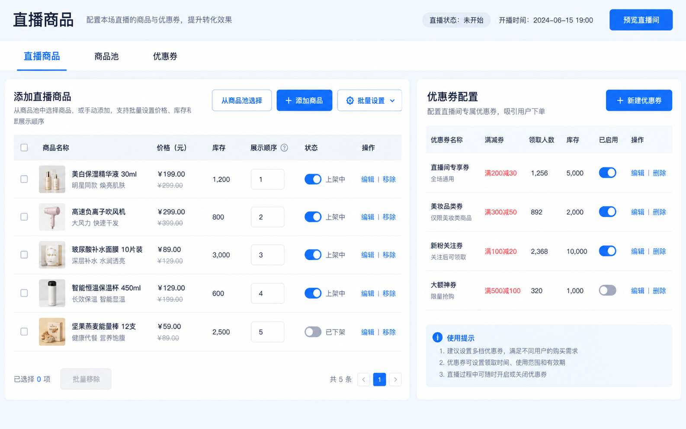Image resolution: width=686 pixels, height=429 pixels.
Task: Click display order field showing 4
Action: coord(268,294)
